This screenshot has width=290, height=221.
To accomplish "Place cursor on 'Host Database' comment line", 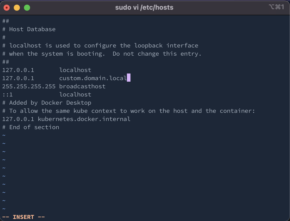I will pos(32,29).
